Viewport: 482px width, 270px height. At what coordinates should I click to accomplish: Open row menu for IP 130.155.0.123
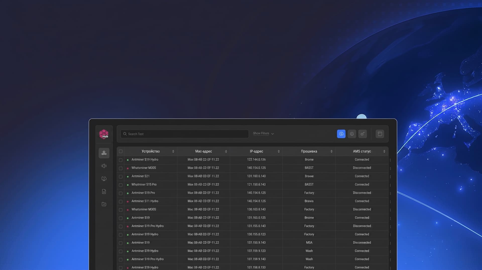(390, 235)
